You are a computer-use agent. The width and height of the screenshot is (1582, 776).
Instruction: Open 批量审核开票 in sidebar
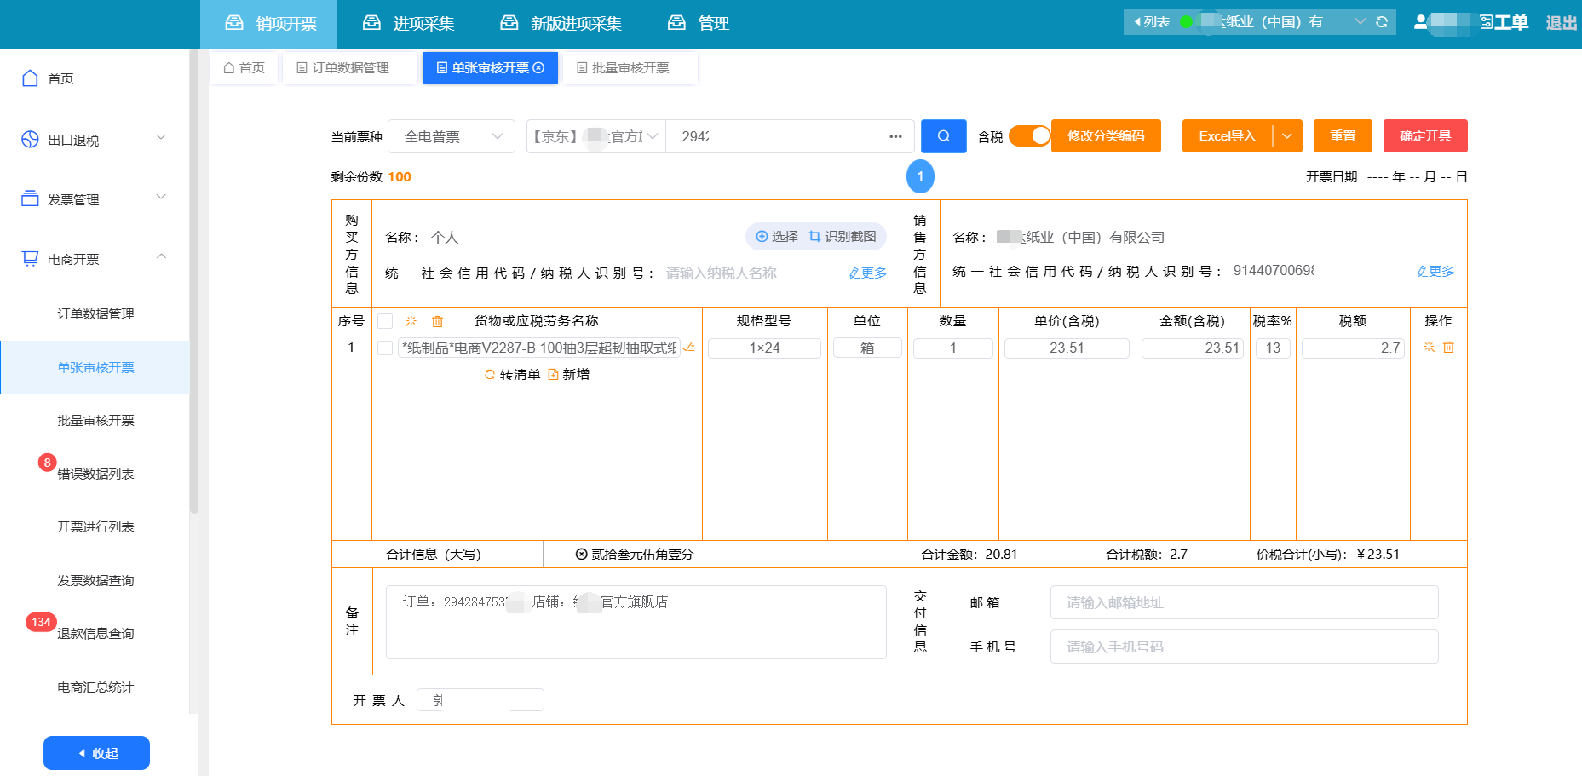95,421
